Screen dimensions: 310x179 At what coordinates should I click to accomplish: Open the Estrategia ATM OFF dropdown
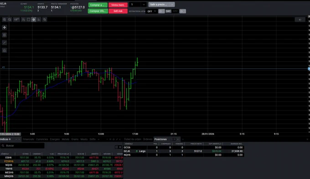(x=152, y=11)
